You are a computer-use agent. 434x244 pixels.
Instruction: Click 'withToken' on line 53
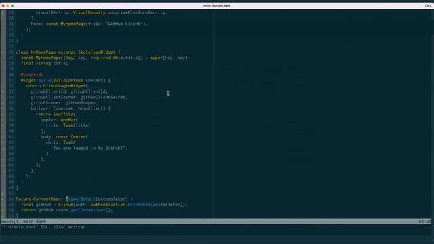pos(139,205)
